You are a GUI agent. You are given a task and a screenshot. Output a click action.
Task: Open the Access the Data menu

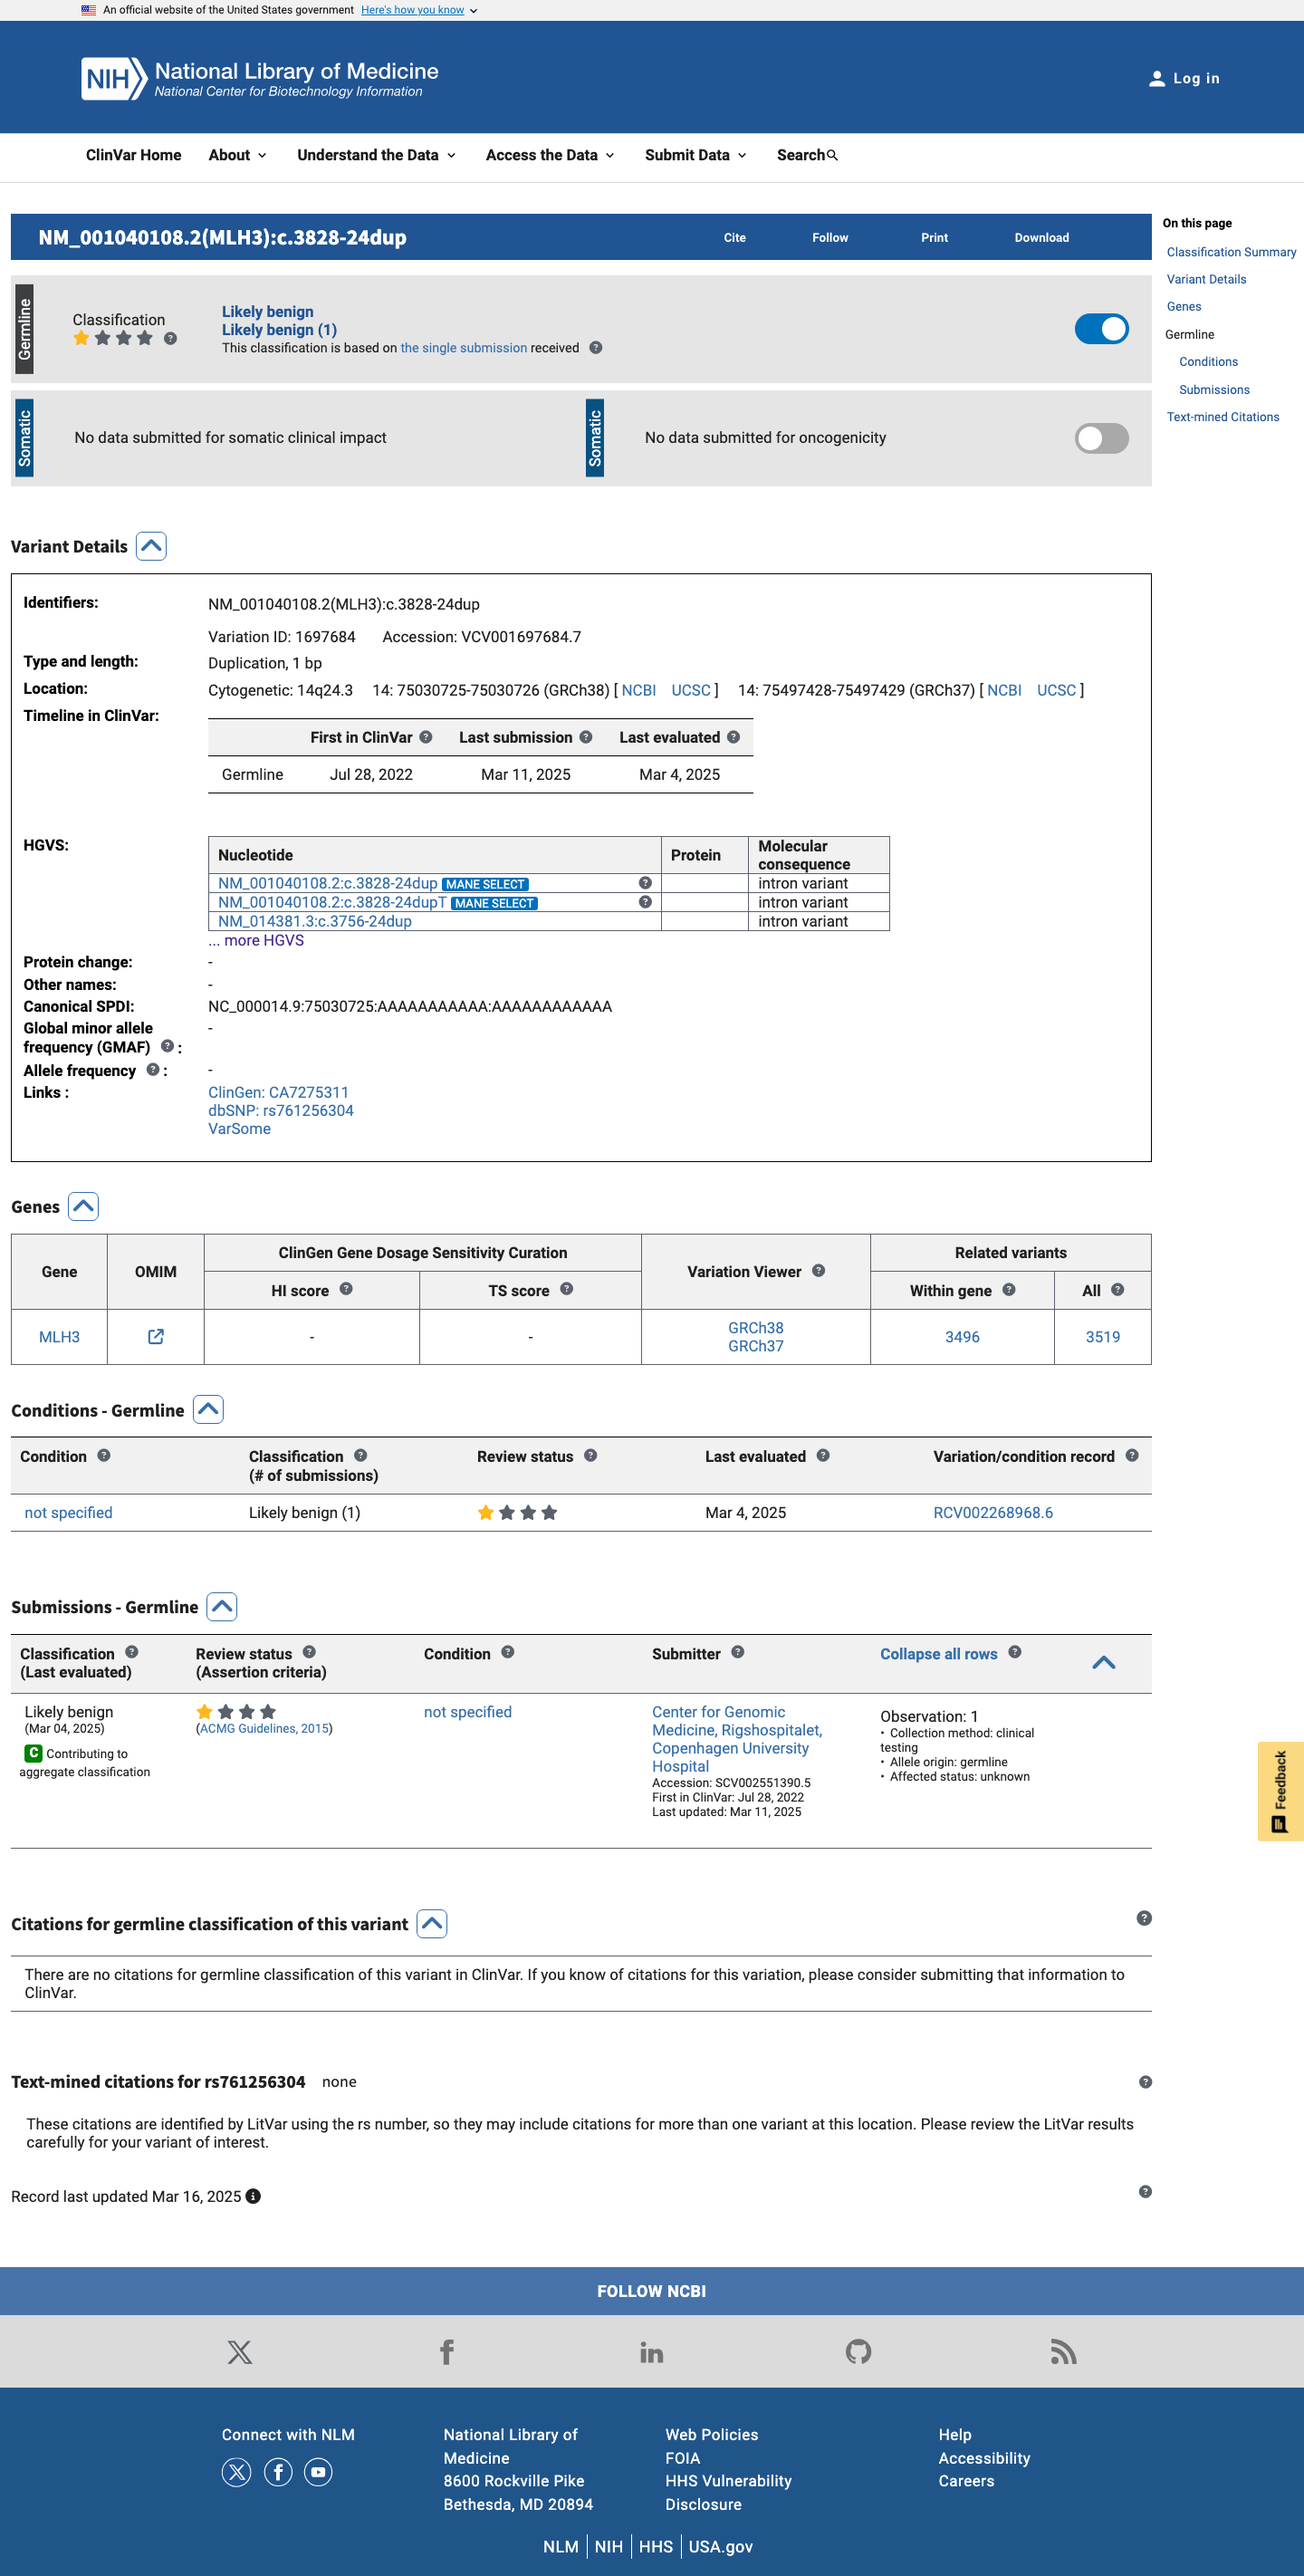[x=550, y=155]
